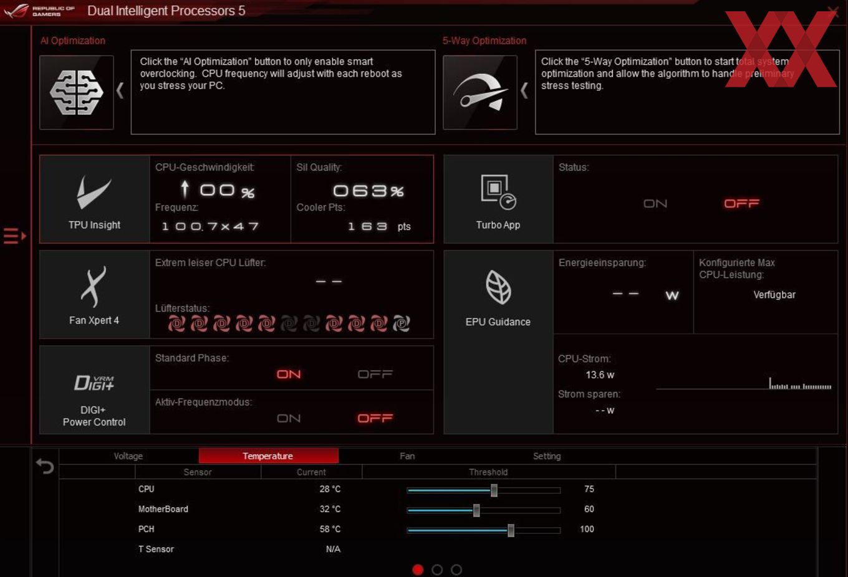Set Standard Phase to ON
848x577 pixels.
point(289,374)
